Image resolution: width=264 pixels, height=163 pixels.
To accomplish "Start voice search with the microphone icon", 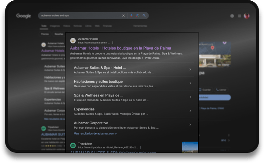I will (x=131, y=16).
